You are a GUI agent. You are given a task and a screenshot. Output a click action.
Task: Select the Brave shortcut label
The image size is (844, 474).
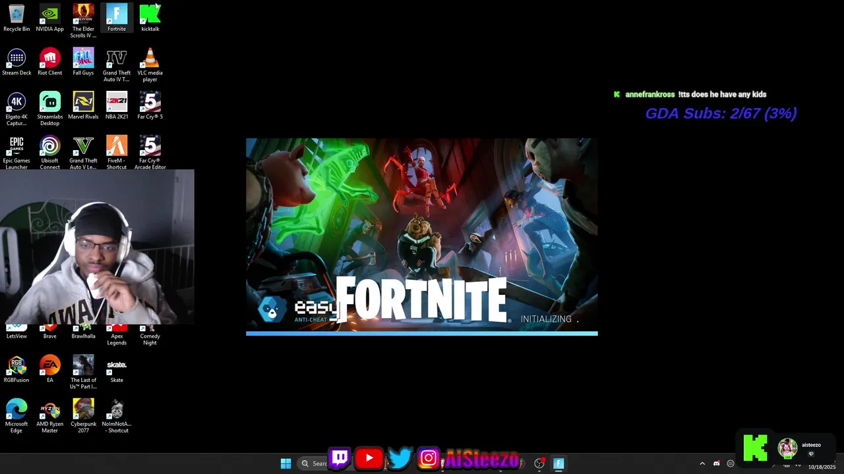click(x=49, y=336)
